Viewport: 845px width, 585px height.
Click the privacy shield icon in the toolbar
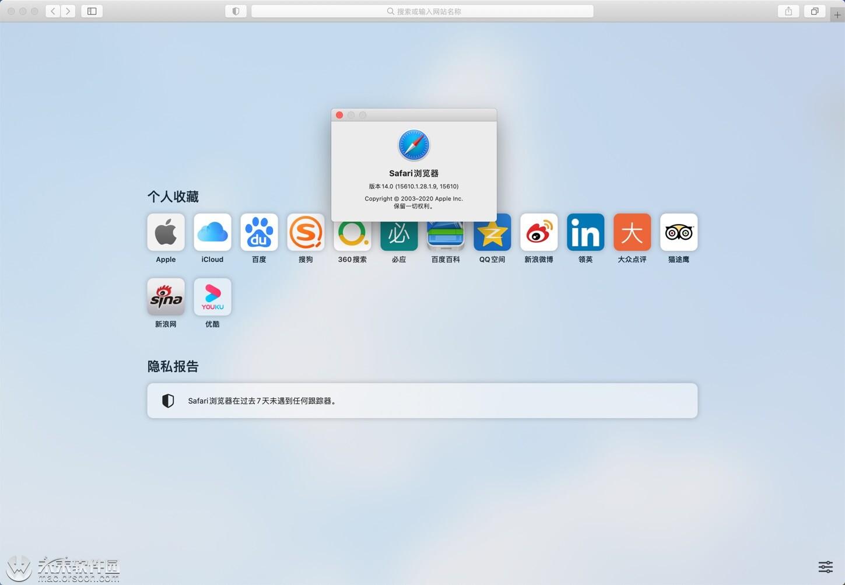pos(236,10)
